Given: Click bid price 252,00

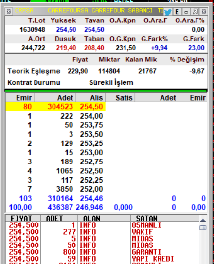Looking at the screenshot, I should point(91,189).
